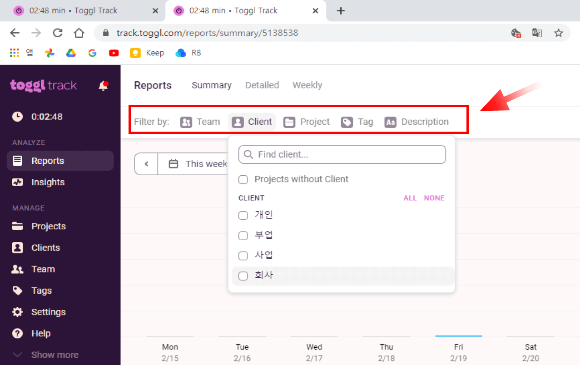Click the site lock icon
This screenshot has width=580, height=365.
(106, 33)
